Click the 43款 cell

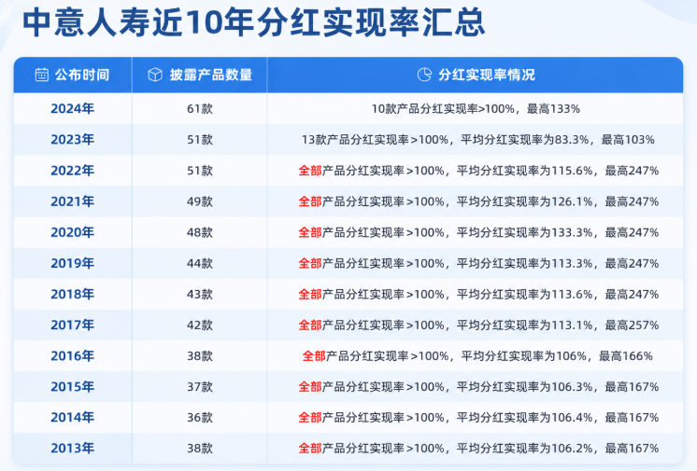pyautogui.click(x=200, y=294)
